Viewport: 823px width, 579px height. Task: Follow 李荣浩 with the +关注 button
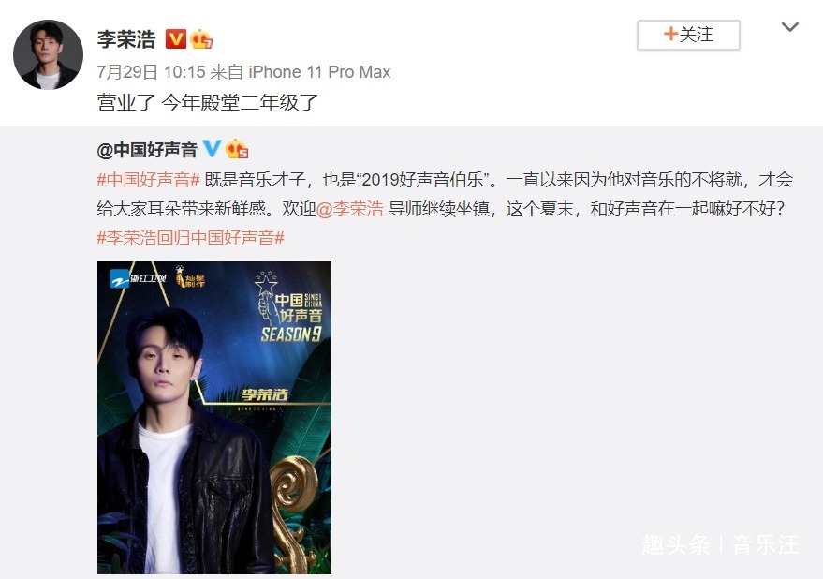coord(688,36)
